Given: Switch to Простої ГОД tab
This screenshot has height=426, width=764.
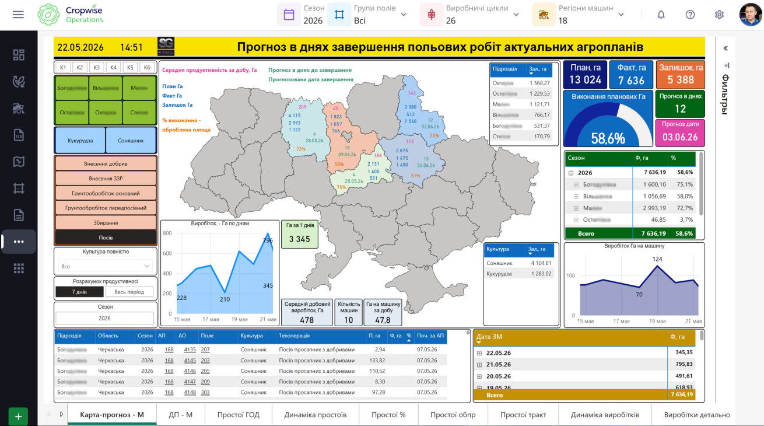Looking at the screenshot, I should click(239, 415).
